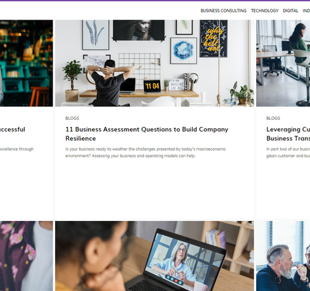Screen dimensions: 310x291
Task: Open the 11 Business Assessment Questions article title
Action: pyautogui.click(x=147, y=134)
